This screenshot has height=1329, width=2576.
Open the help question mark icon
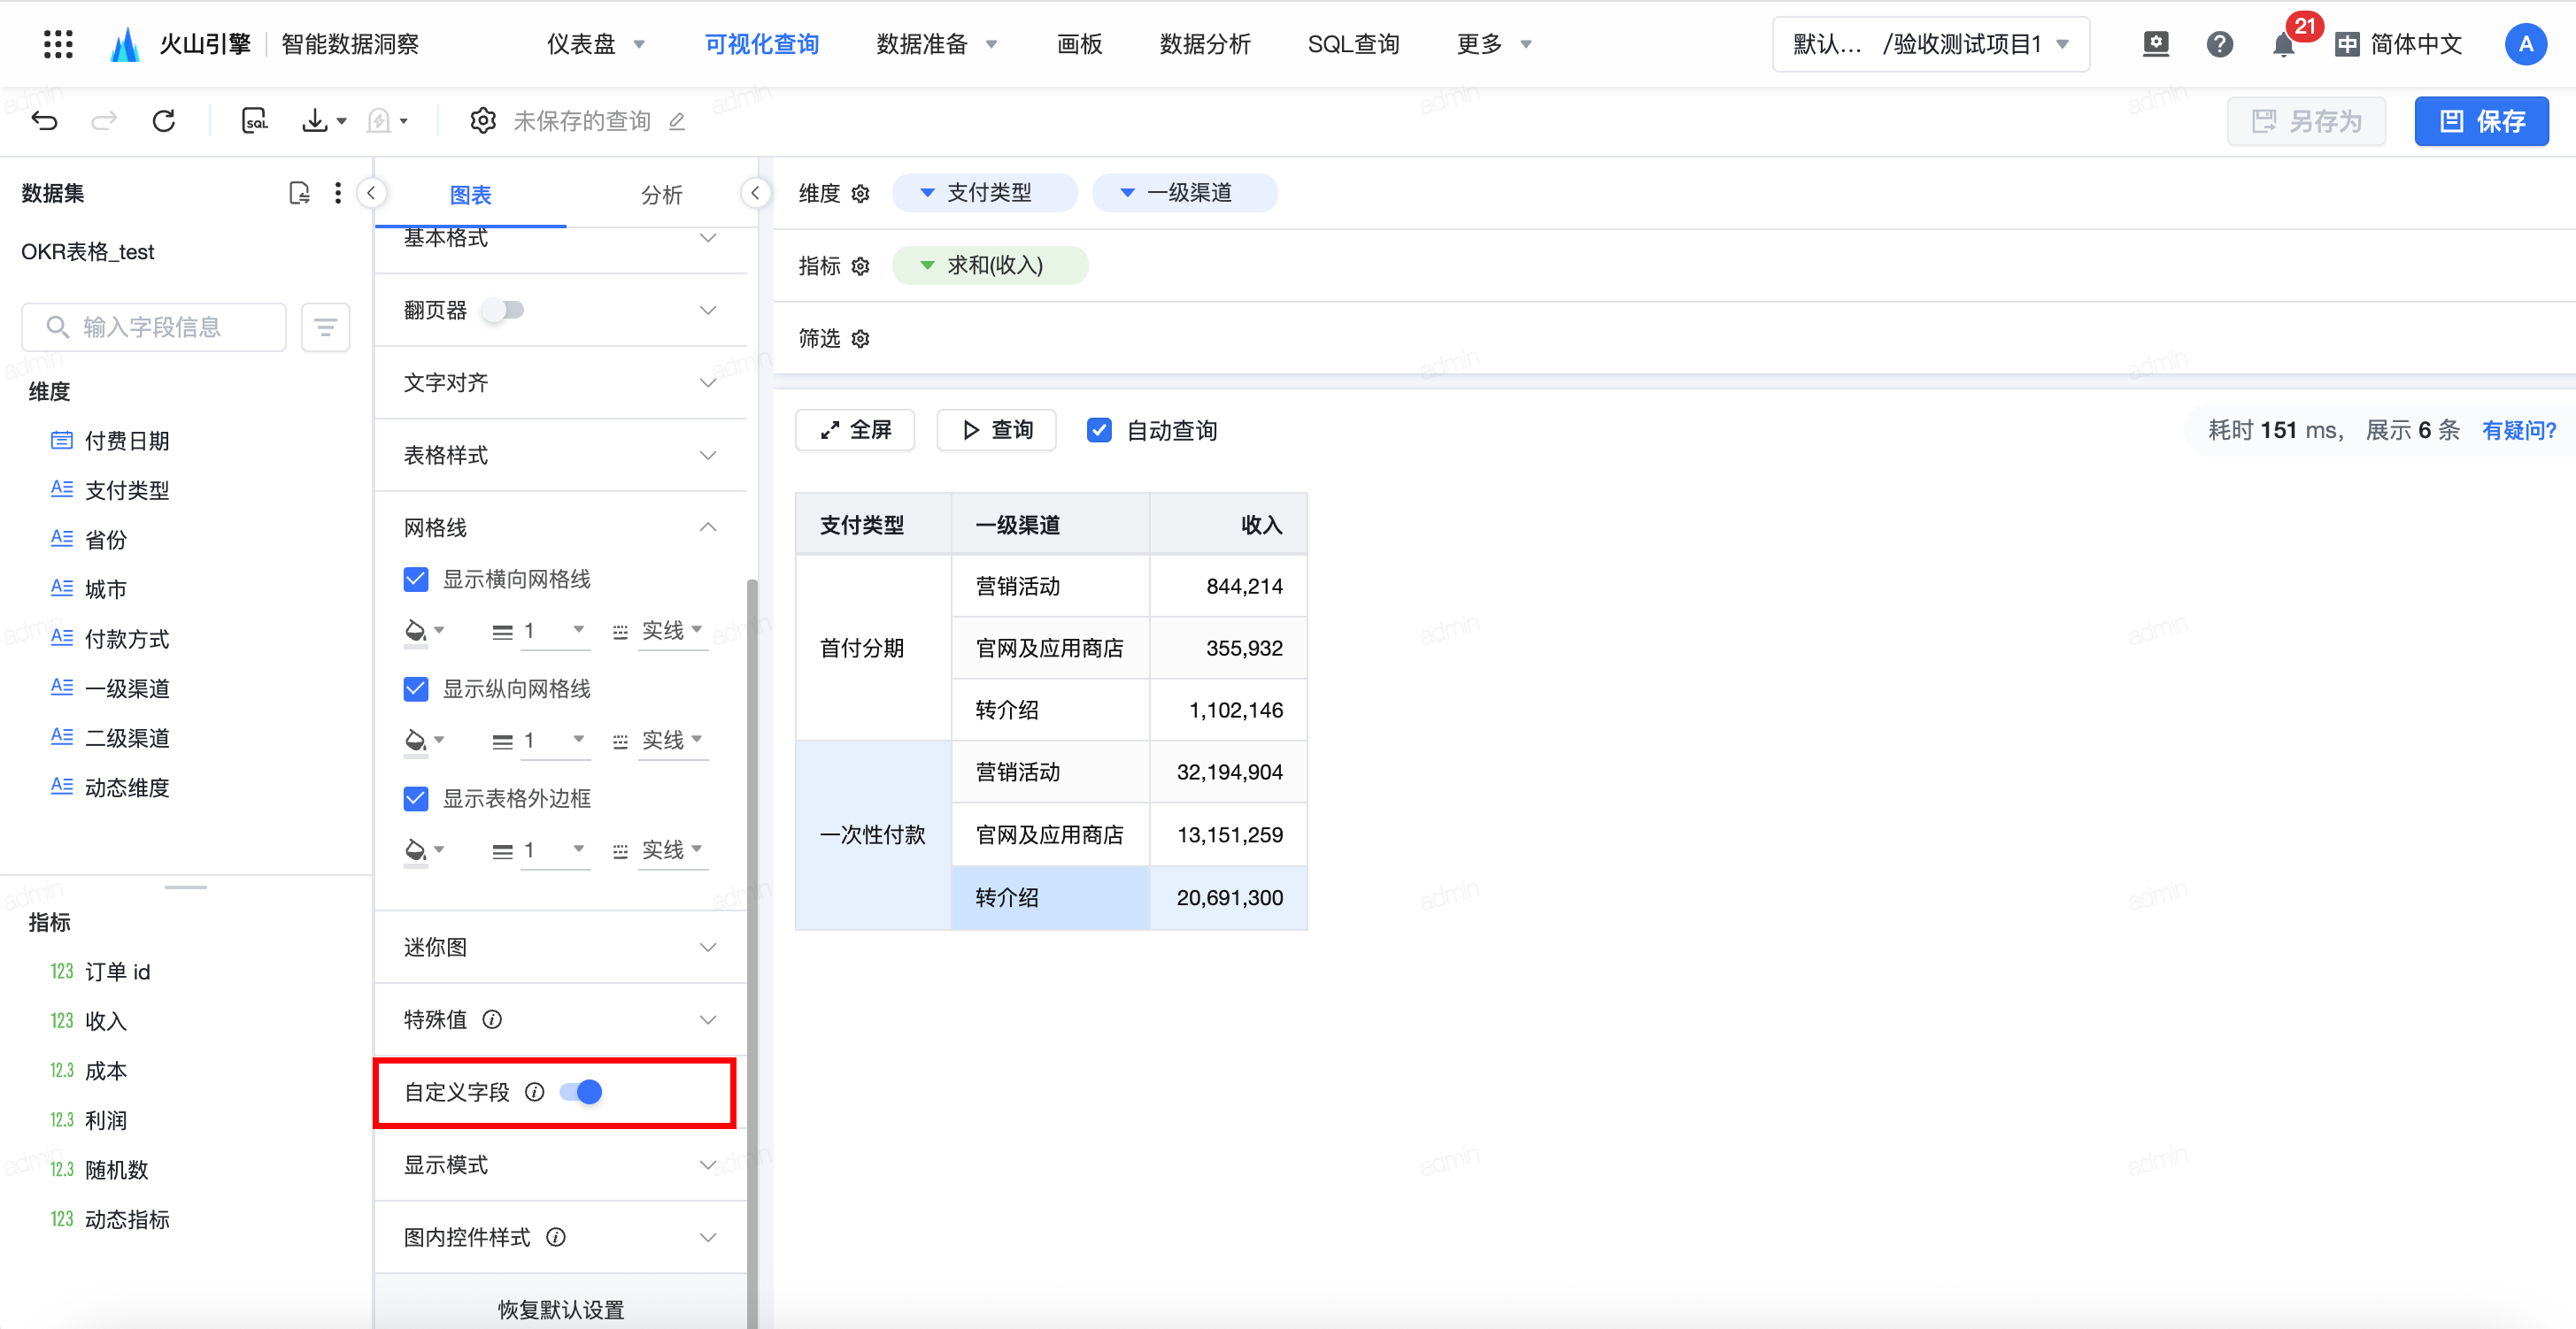2219,44
